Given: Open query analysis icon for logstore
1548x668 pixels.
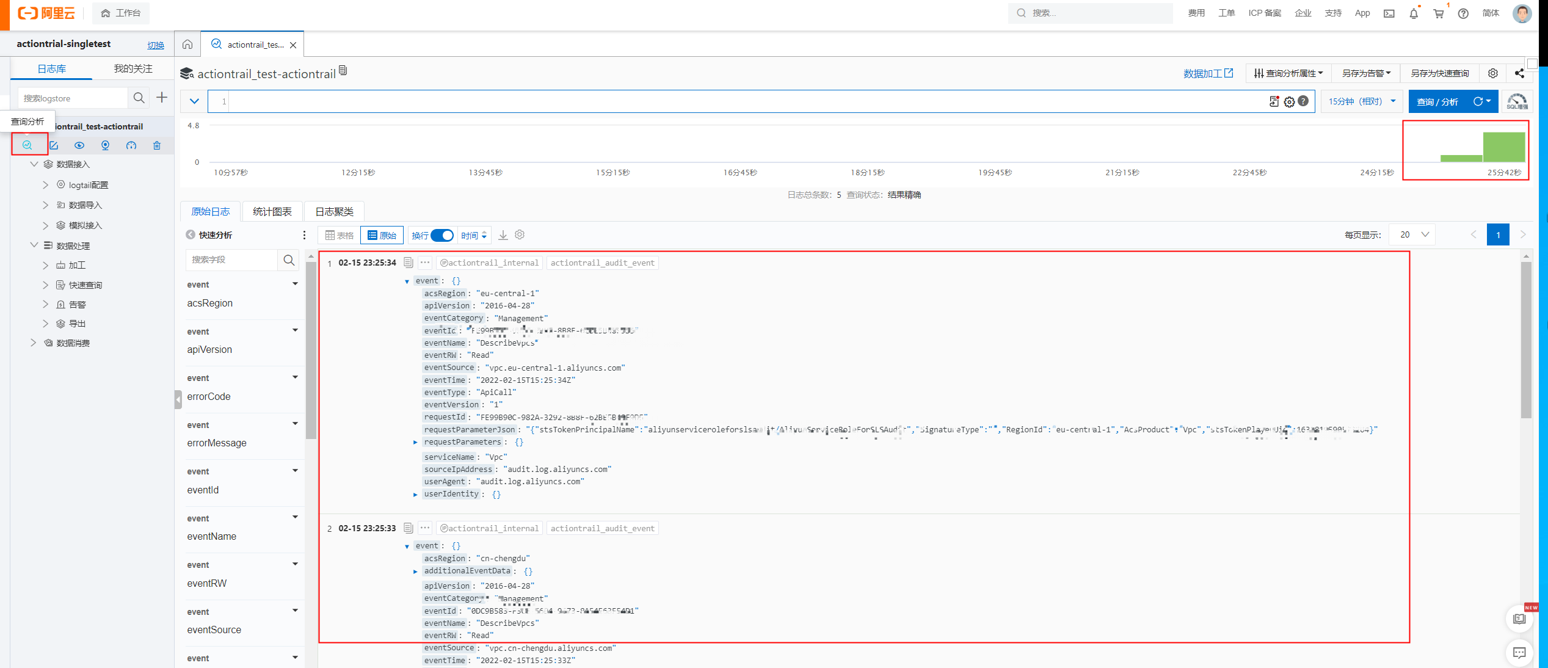Looking at the screenshot, I should tap(27, 145).
